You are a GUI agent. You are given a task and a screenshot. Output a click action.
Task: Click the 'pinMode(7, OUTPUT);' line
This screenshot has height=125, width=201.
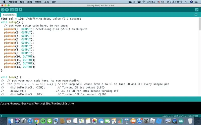(x=19, y=46)
